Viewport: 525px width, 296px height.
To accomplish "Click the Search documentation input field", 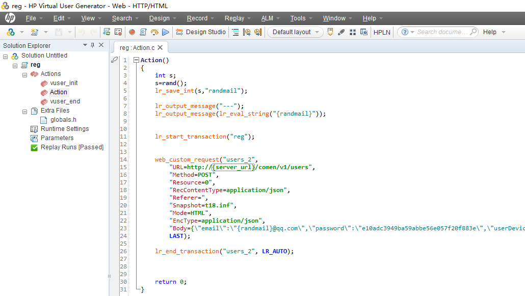I will pos(441,32).
